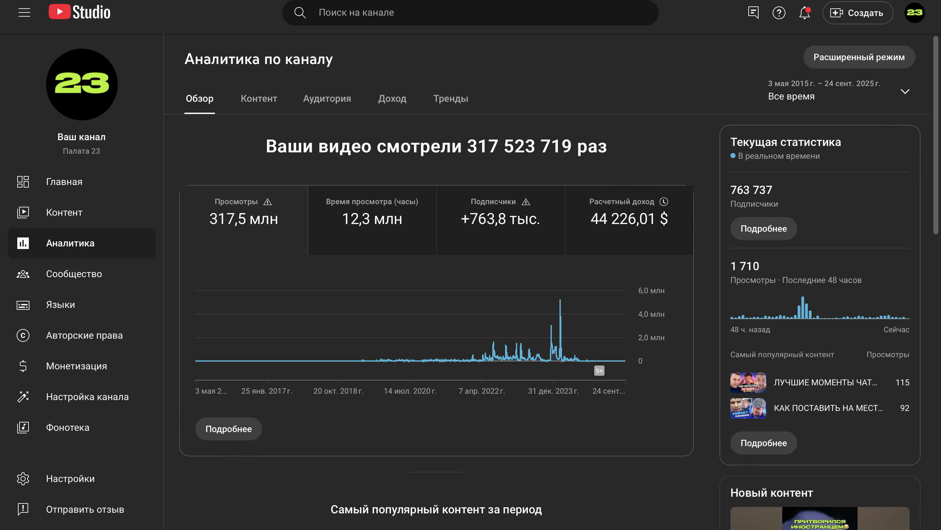The width and height of the screenshot is (941, 530).
Task: Open the ЛУЧШИЕ МОМЕНТЫ ЧАТ video thumbnail
Action: coord(748,382)
